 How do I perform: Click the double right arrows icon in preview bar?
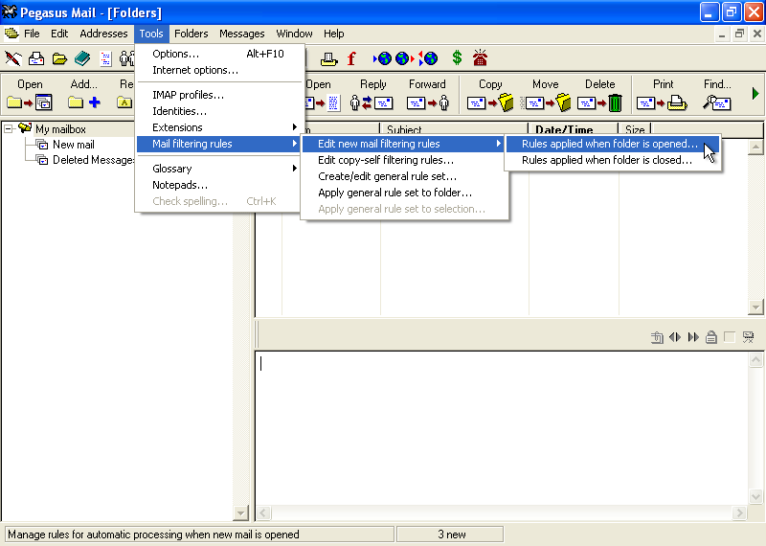click(x=693, y=337)
